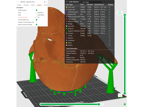Toggle Remove small overhangs checkbox

pyautogui.click(x=37, y=25)
